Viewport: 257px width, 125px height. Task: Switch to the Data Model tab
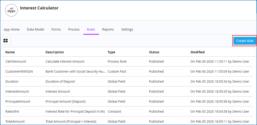pos(36,29)
